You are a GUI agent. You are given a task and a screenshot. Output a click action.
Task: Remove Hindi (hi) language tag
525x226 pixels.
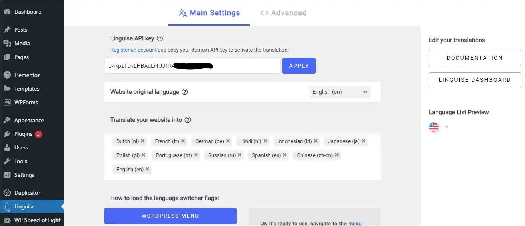pos(265,141)
